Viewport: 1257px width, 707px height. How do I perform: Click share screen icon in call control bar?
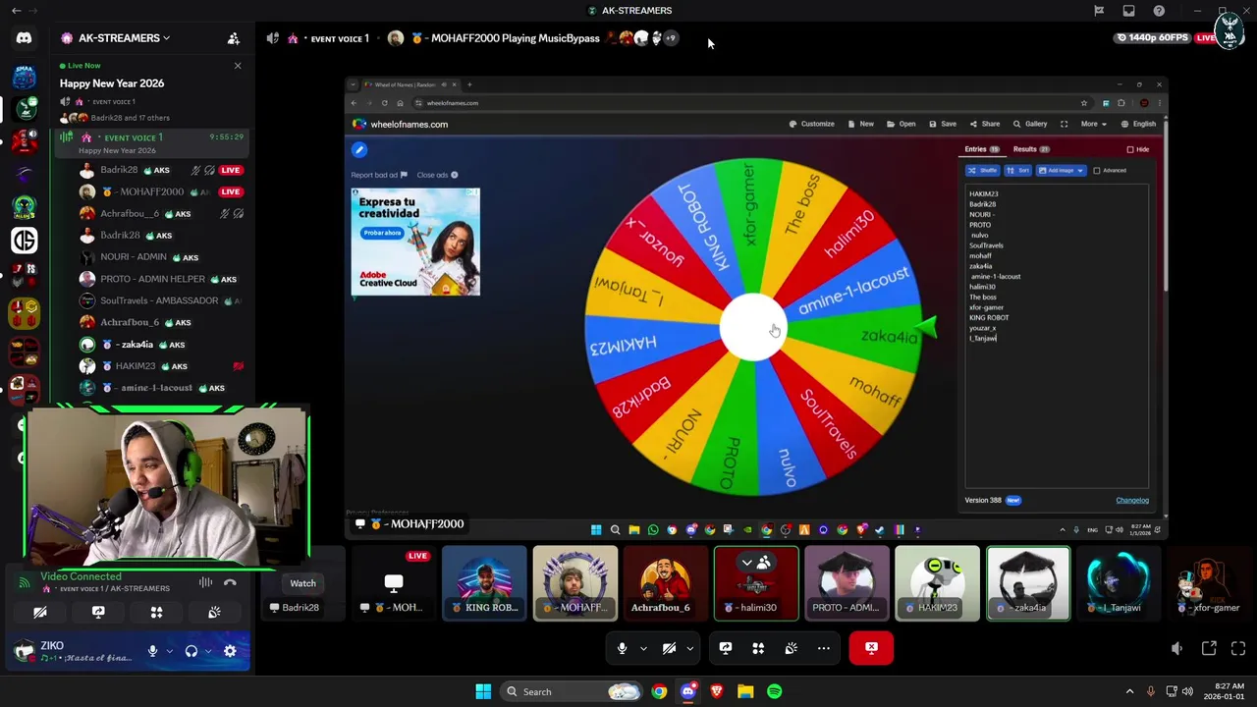point(726,648)
